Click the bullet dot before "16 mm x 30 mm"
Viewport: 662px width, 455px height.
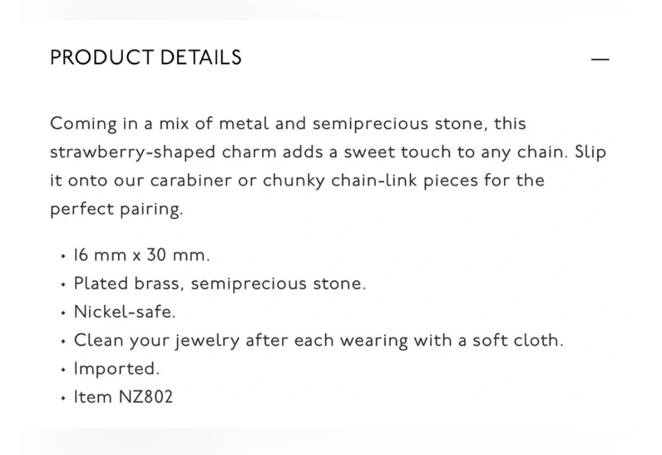click(x=64, y=256)
